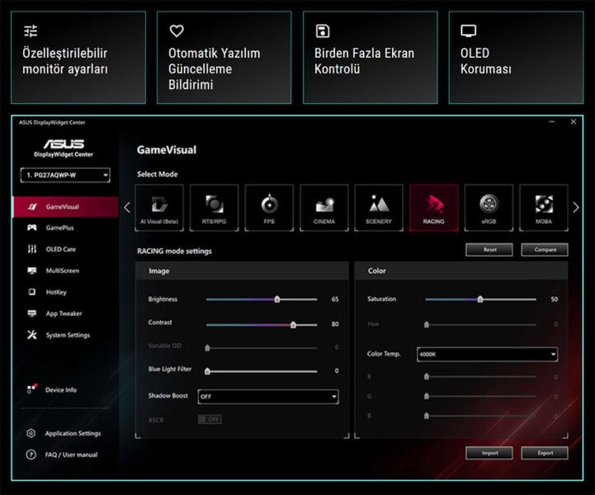Viewport: 595px width, 495px height.
Task: Click the GamePlus gamepad icon
Action: [x=32, y=228]
